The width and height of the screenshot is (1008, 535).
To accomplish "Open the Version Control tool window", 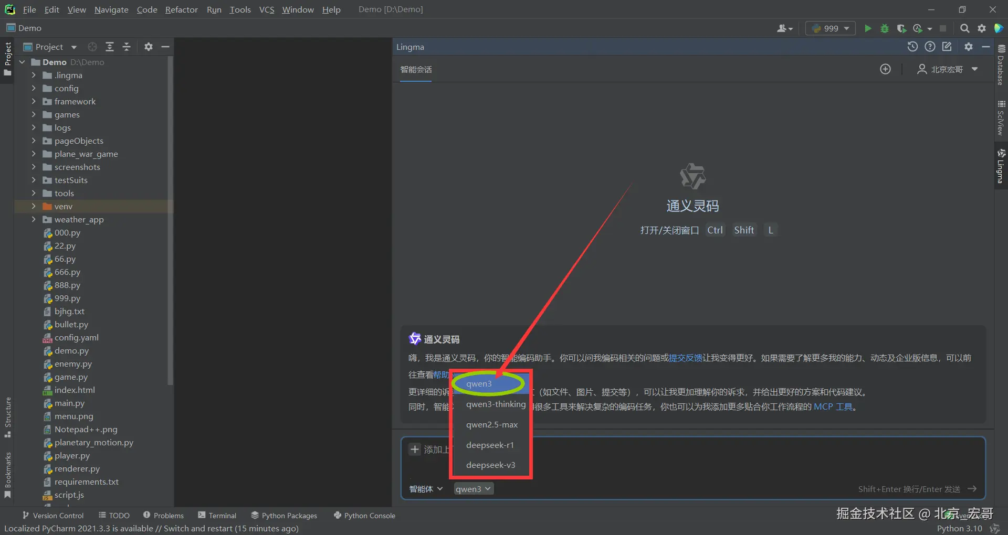I will tap(52, 516).
